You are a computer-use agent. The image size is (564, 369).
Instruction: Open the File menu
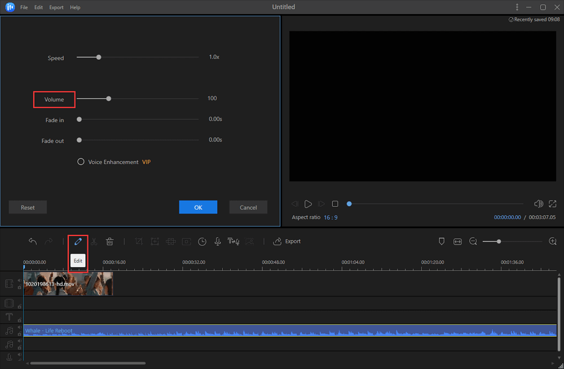tap(24, 7)
